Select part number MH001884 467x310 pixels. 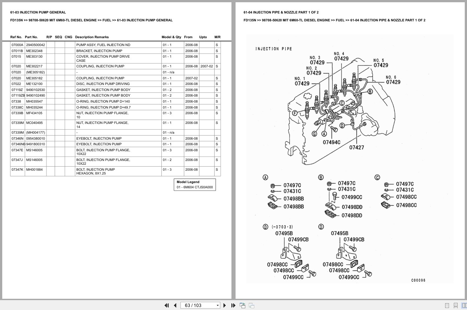[34, 170]
